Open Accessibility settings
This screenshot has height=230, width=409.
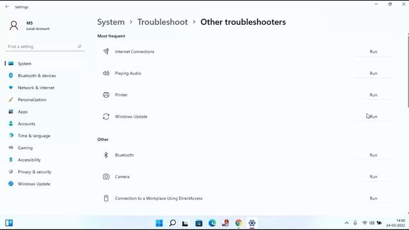pos(45,160)
